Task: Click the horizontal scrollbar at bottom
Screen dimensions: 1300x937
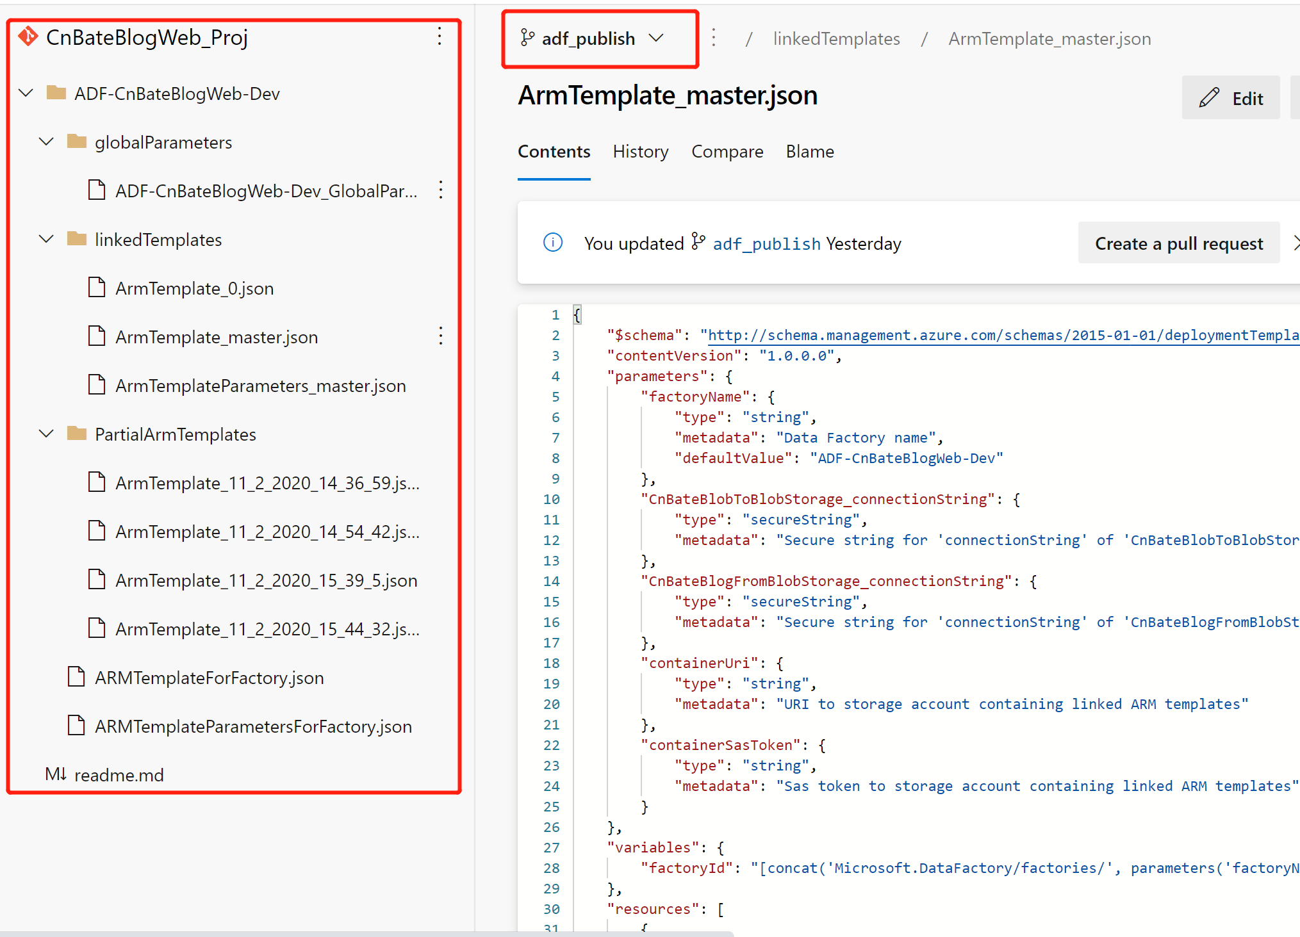Action: [366, 934]
